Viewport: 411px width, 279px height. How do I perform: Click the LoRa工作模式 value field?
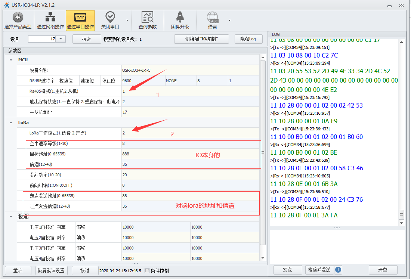coord(190,133)
